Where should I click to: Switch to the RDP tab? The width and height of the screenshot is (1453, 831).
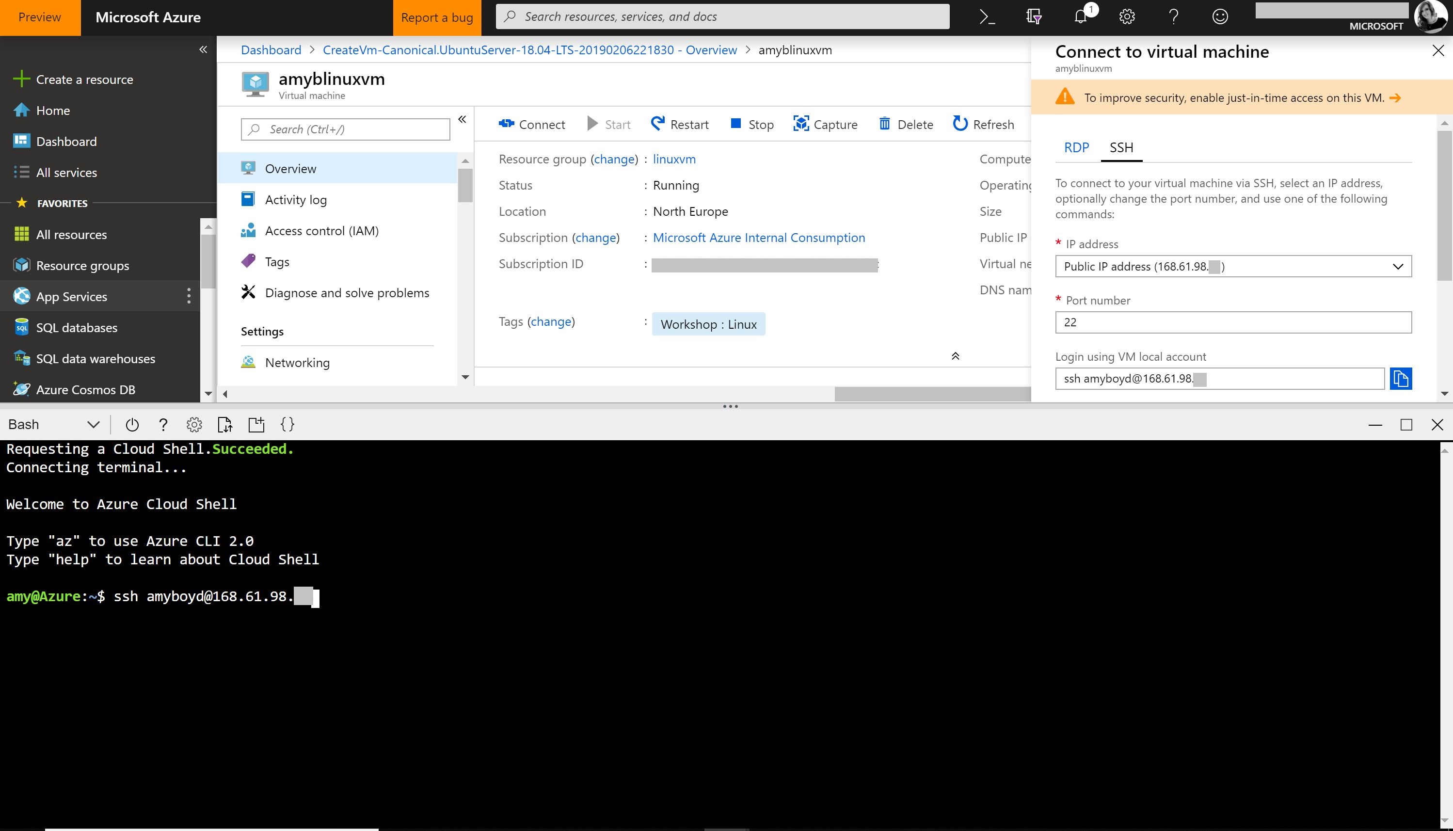pyautogui.click(x=1076, y=147)
